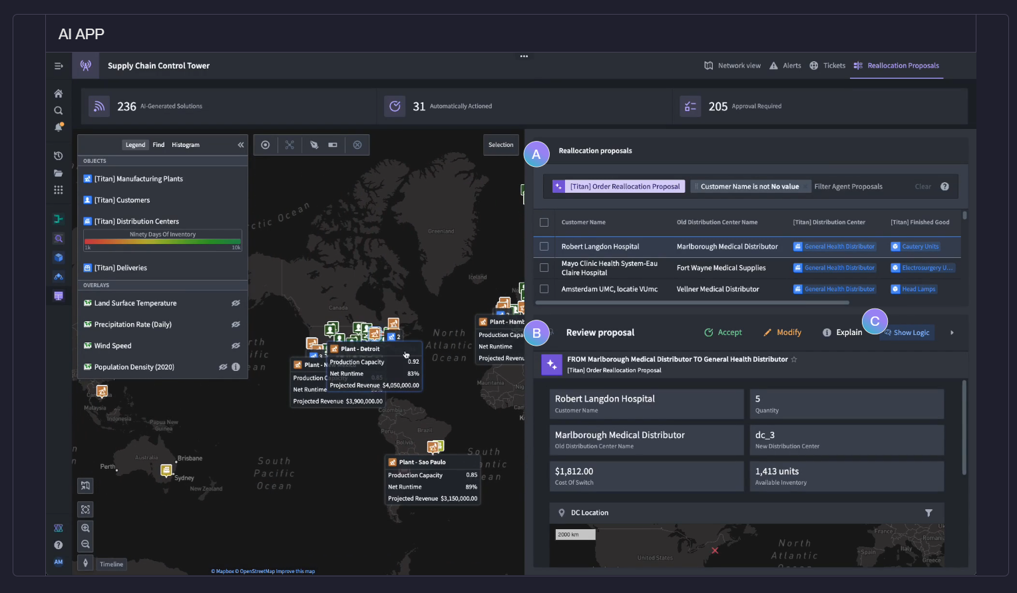Click the info icon beside Population Density
Screen dimensions: 1017x593
pos(236,367)
